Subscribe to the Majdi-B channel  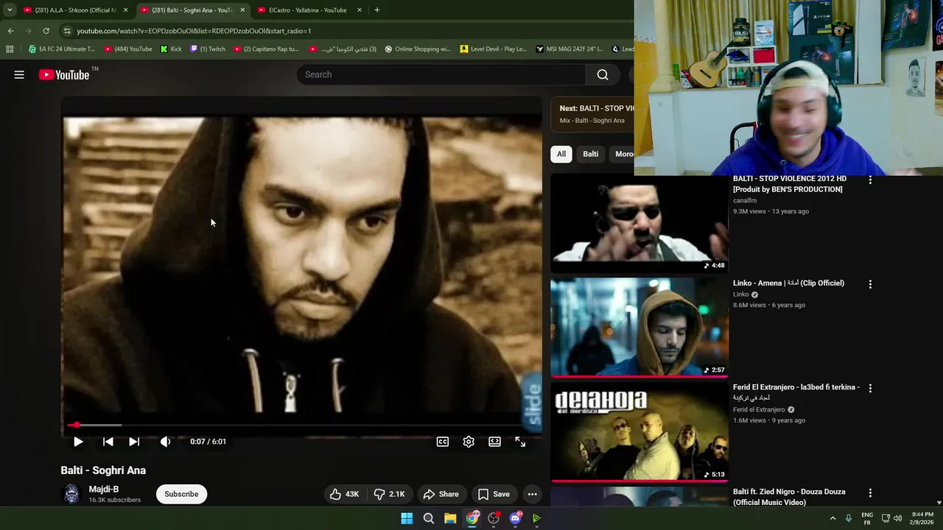(181, 494)
